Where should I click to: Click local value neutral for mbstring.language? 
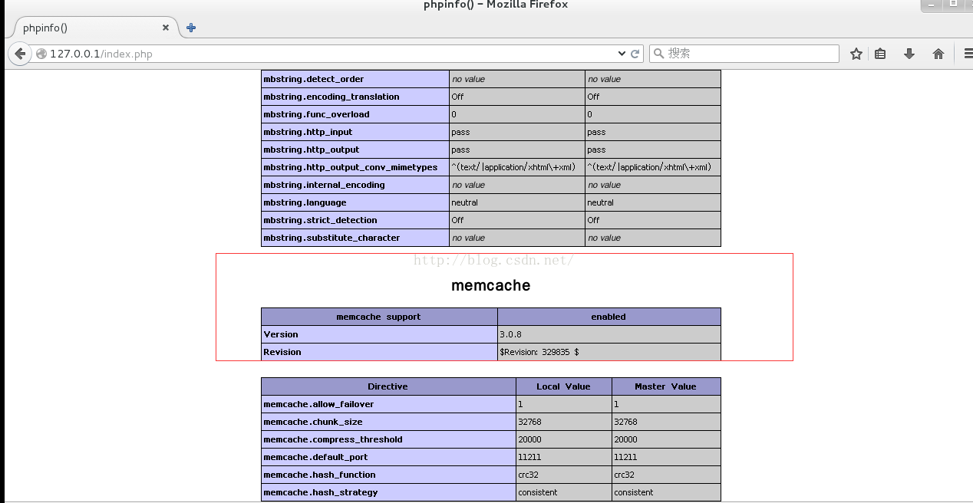click(x=465, y=202)
